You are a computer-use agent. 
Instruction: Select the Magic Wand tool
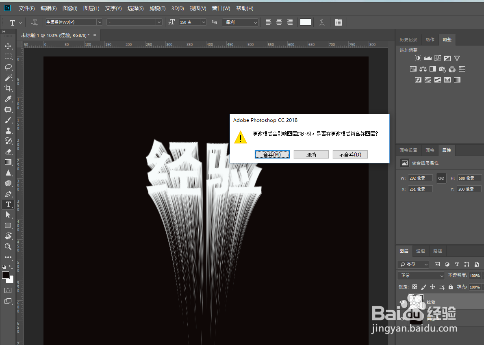tap(8, 78)
